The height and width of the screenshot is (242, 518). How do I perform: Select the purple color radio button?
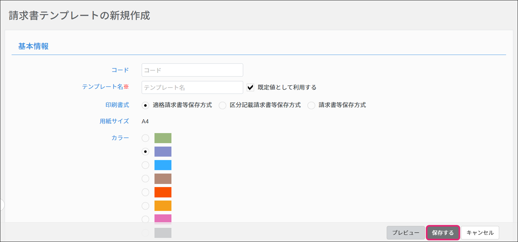pos(145,152)
